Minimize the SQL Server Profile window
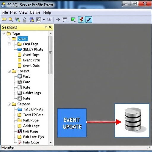Image resolution: width=152 pixels, height=152 pixels. pyautogui.click(x=126, y=4)
